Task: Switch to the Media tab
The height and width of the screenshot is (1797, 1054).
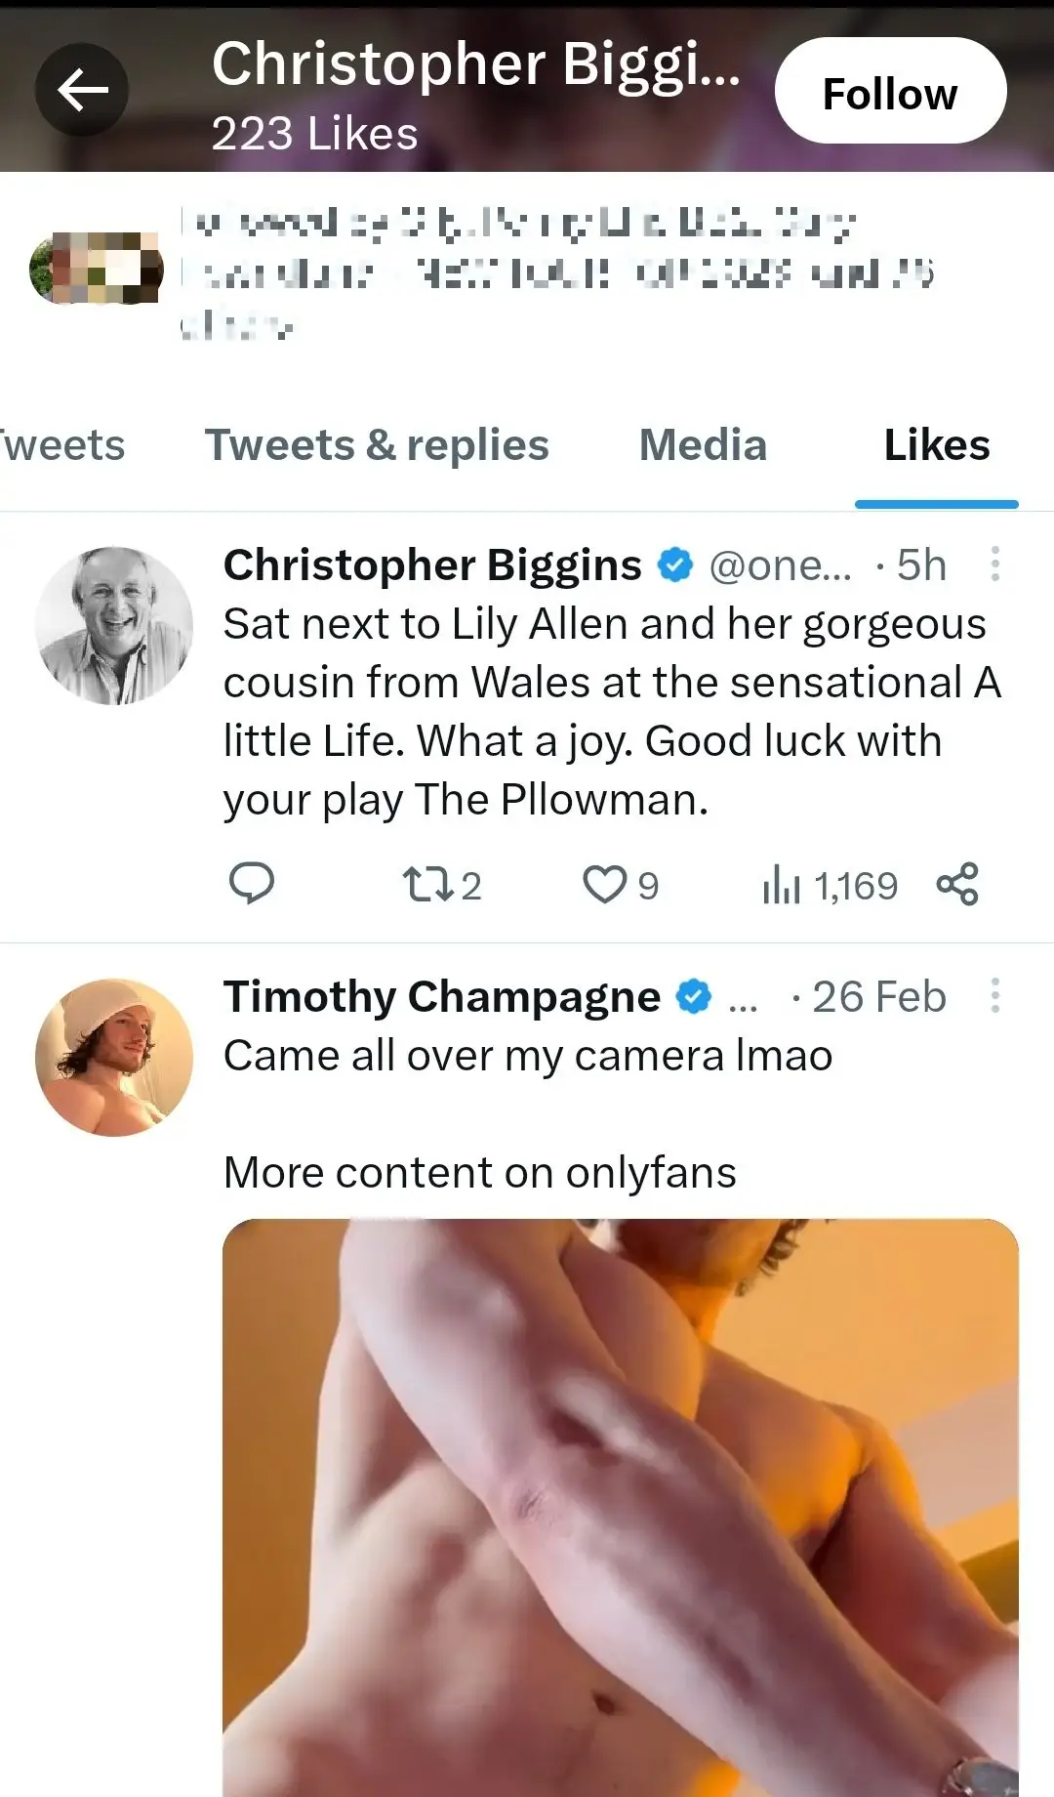Action: point(702,445)
